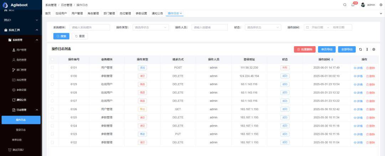Toggle the select-all checkbox in table header

pos(52,59)
